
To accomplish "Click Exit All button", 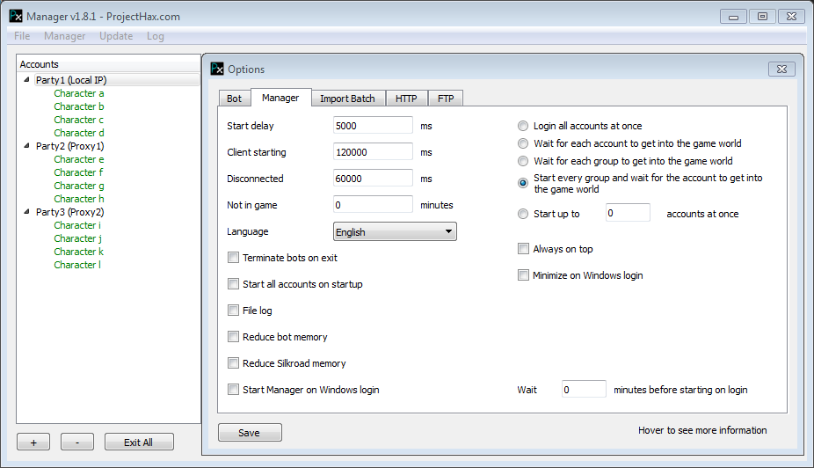I will point(138,442).
